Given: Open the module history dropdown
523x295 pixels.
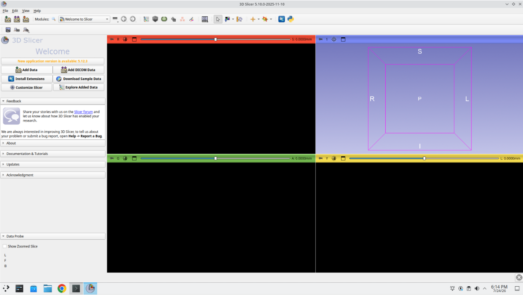Looking at the screenshot, I should coord(115,19).
